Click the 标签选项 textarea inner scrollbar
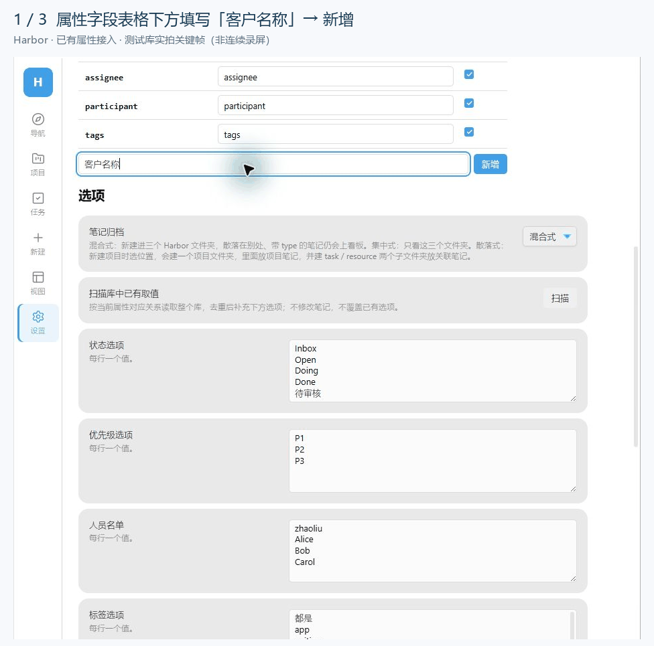The image size is (654, 646). tap(572, 625)
